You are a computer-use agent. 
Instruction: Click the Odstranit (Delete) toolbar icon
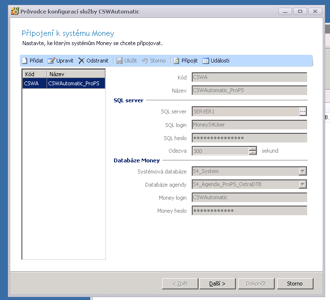(82, 61)
